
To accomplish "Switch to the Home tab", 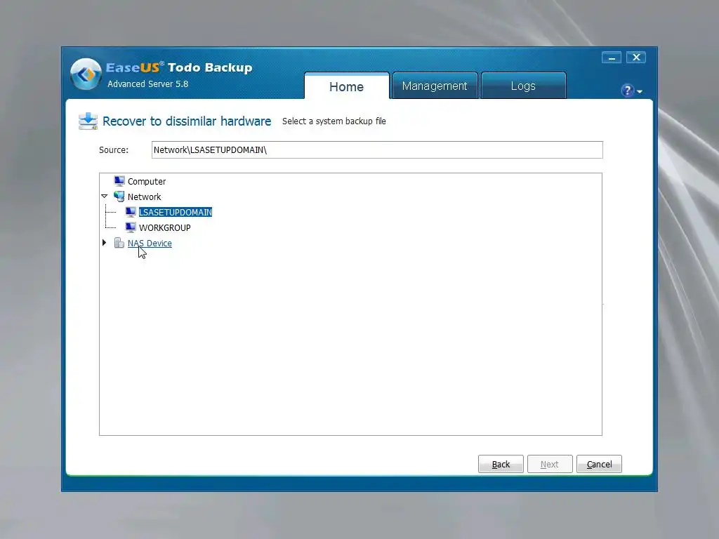I will (347, 86).
